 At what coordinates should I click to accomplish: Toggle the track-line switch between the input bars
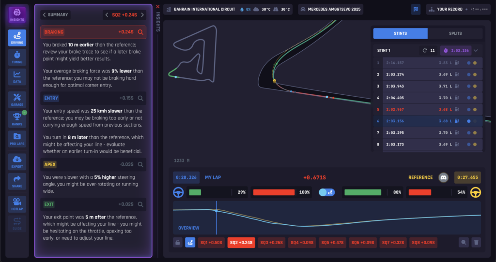pos(327,192)
